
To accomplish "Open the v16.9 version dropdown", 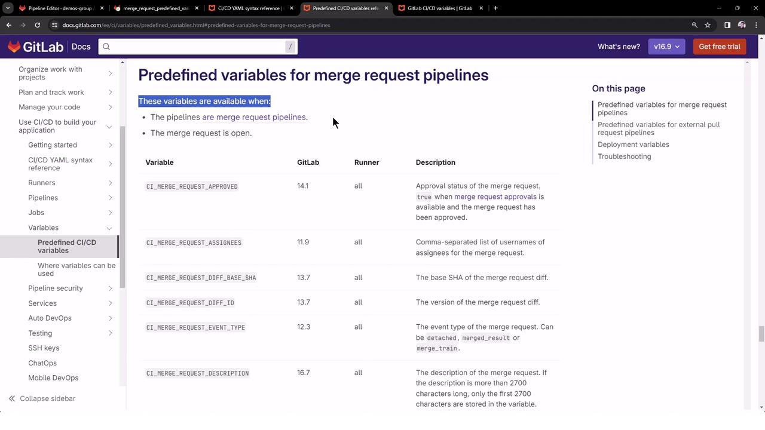I will (666, 47).
